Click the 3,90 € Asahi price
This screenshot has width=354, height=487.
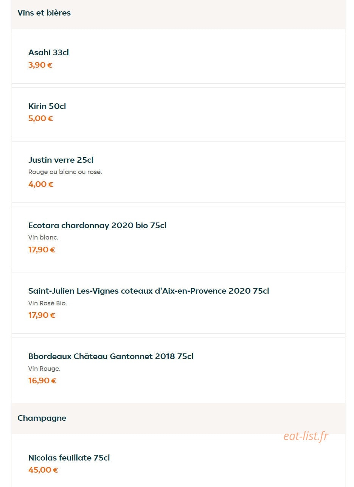click(x=40, y=65)
